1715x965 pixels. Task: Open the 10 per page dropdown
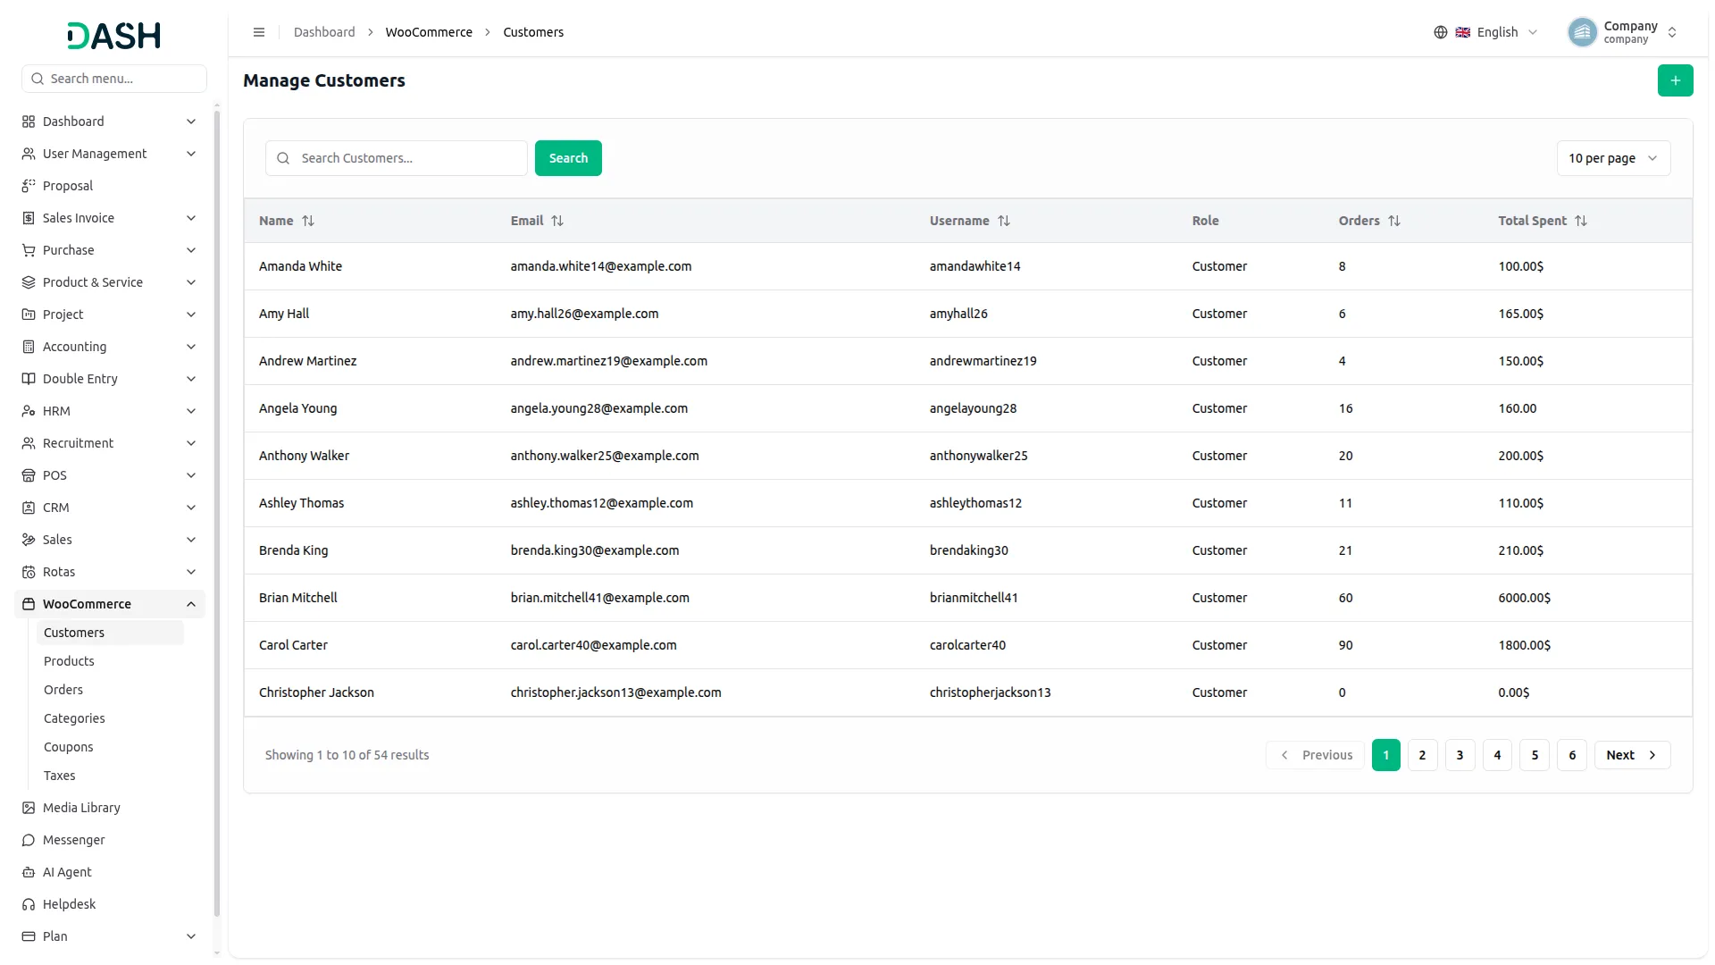(1613, 158)
